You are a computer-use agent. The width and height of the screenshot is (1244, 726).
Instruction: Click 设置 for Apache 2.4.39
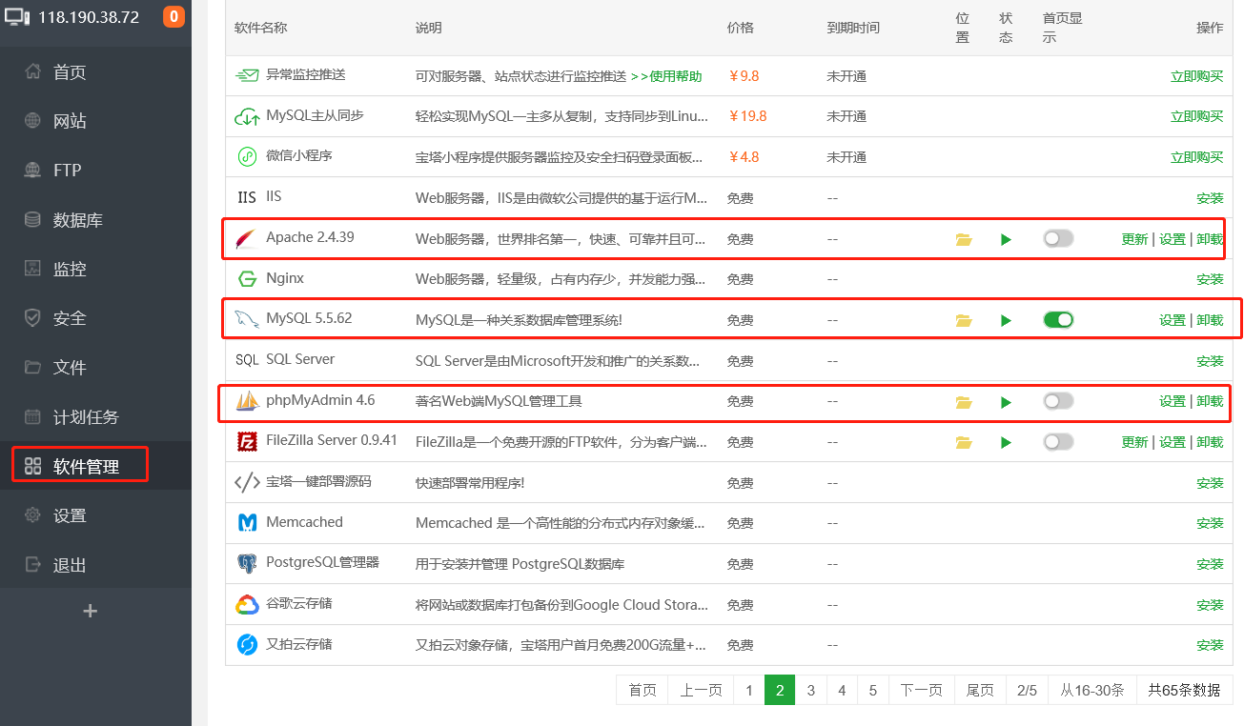click(1173, 239)
